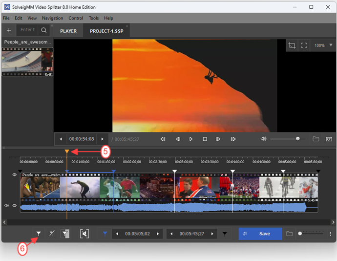The image size is (337, 261).
Task: Click the add media plus button
Action: pyautogui.click(x=9, y=30)
